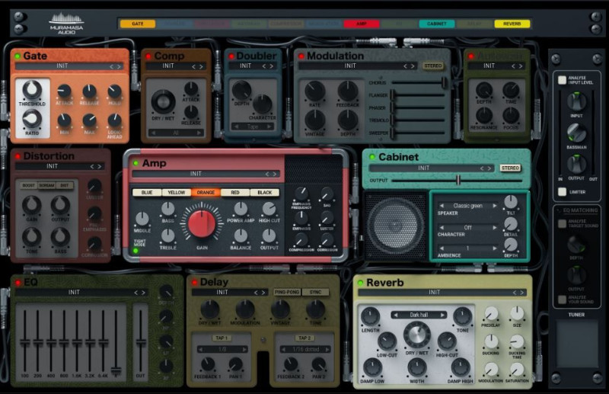Click the Distortion gain knob
This screenshot has height=394, width=609.
[32, 205]
